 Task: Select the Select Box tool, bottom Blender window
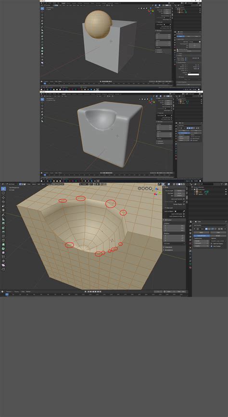click(x=3, y=188)
